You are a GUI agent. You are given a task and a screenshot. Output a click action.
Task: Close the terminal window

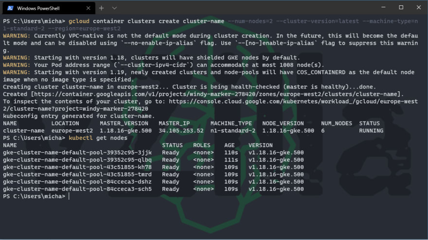(x=419, y=7)
